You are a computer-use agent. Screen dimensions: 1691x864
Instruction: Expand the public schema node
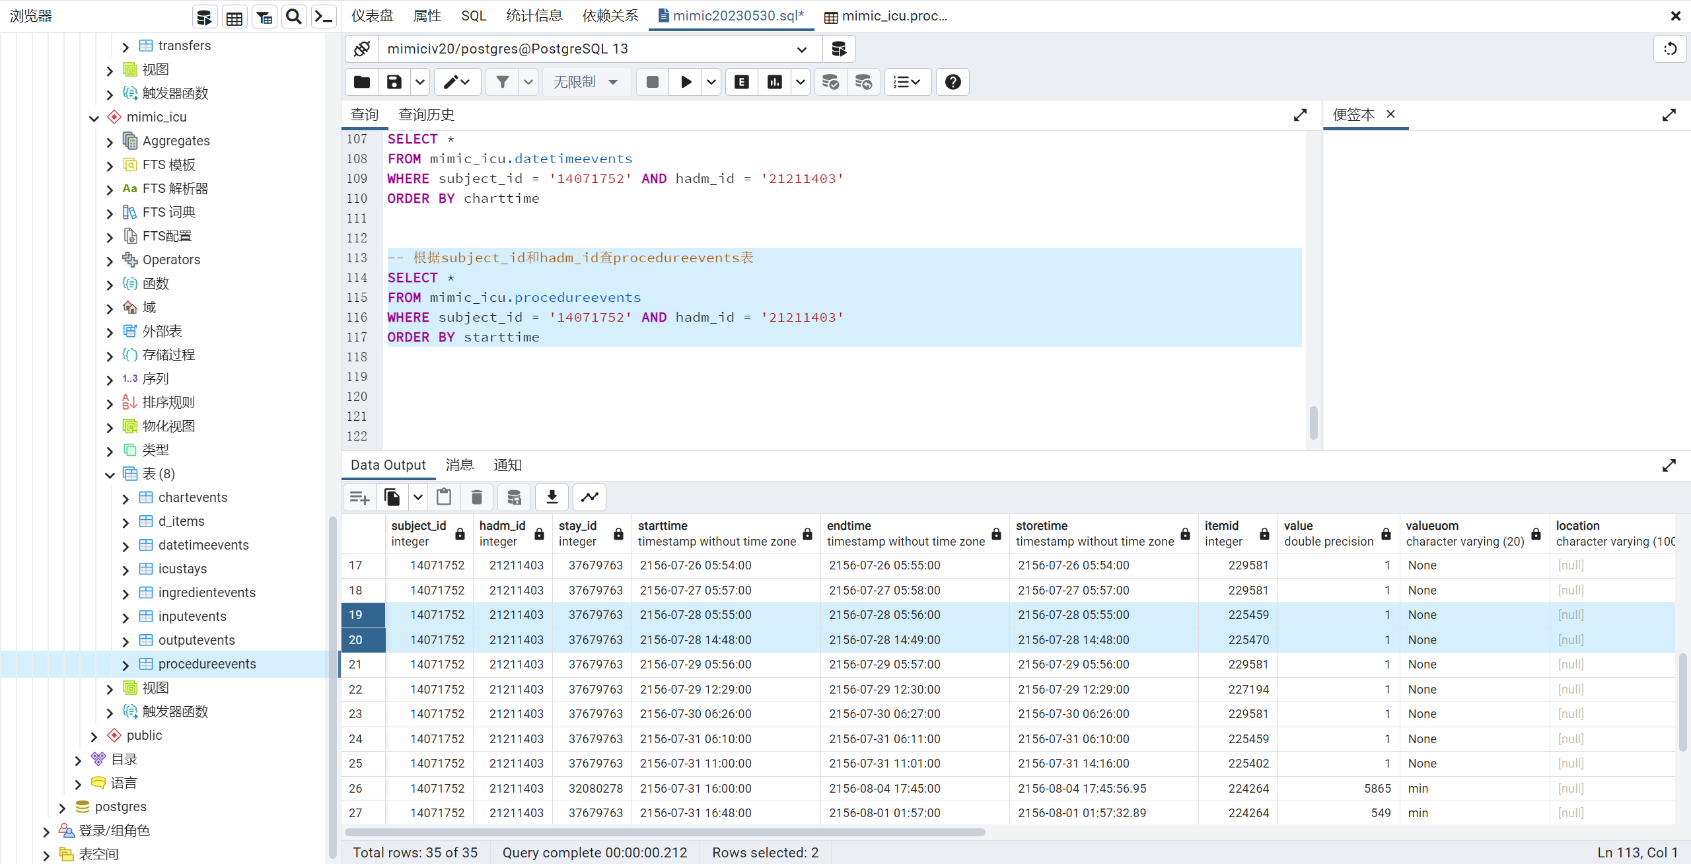94,736
